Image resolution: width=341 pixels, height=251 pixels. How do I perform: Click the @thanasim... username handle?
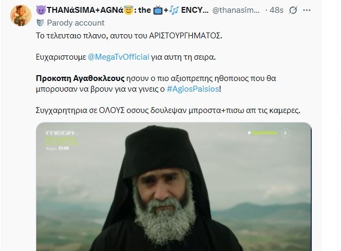click(x=236, y=10)
